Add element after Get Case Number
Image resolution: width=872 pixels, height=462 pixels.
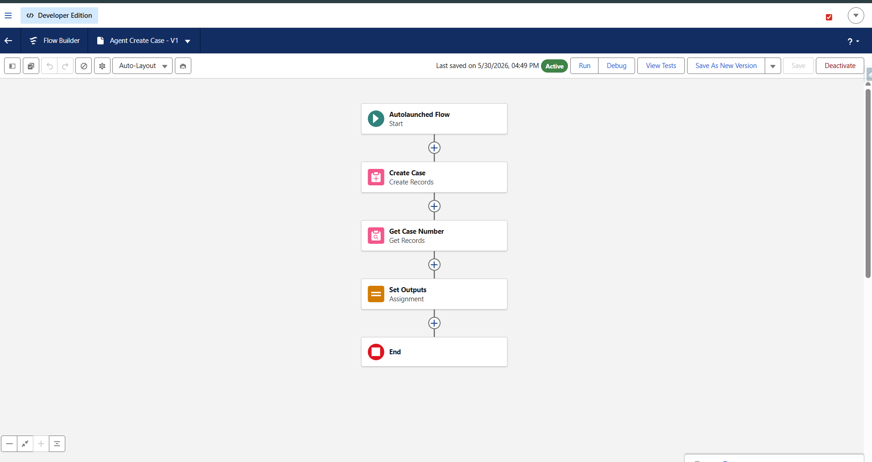(x=434, y=265)
